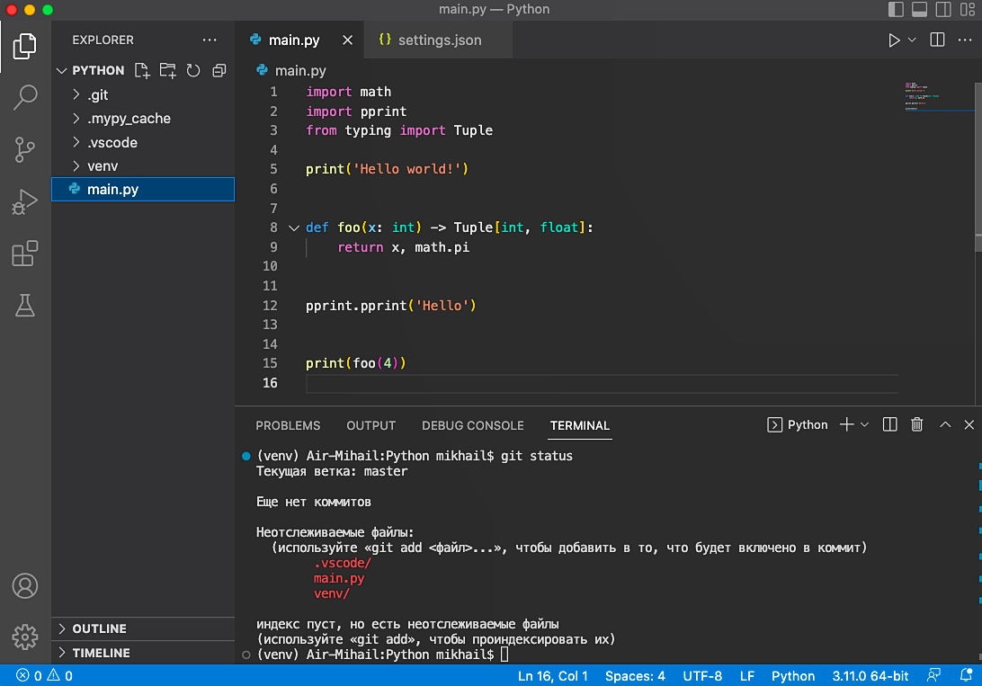Select the 3.11.0 64-bit interpreter button
The image size is (982, 686).
(x=870, y=676)
